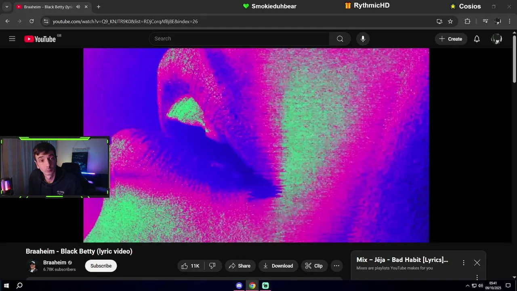The height and width of the screenshot is (291, 517).
Task: Open a new browser tab
Action: pyautogui.click(x=99, y=7)
